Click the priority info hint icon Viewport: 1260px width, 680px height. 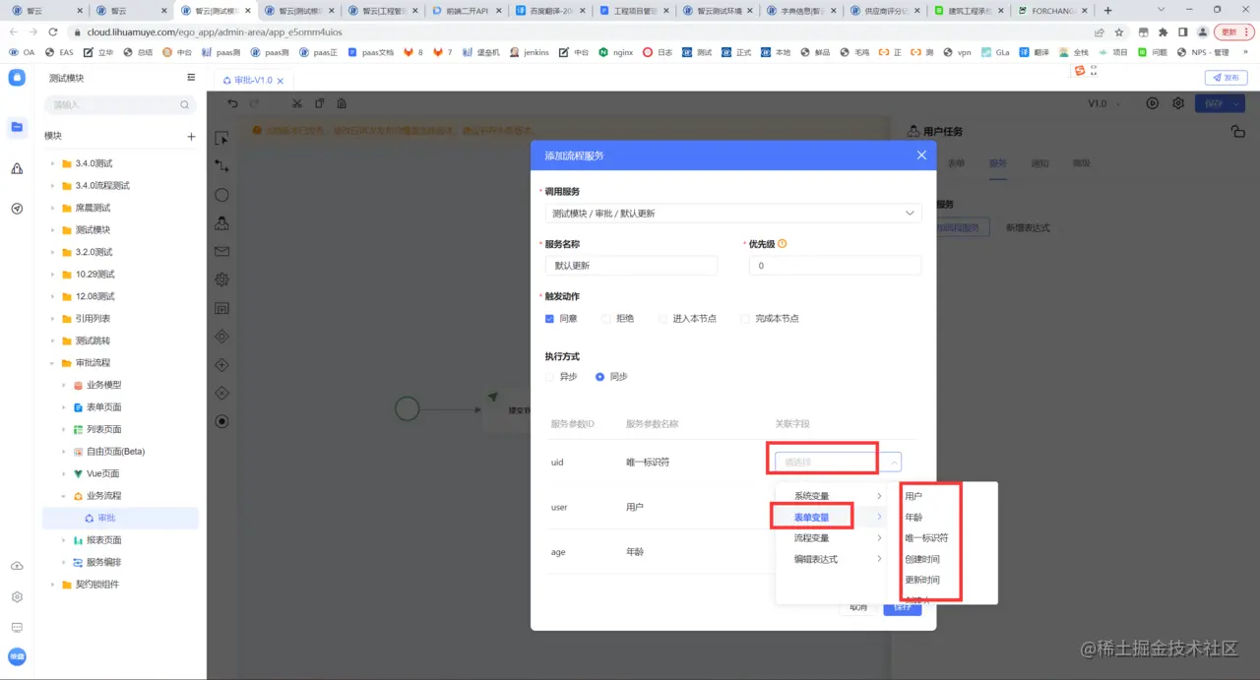click(783, 244)
